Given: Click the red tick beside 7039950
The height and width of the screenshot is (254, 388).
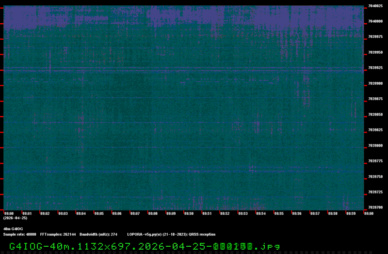Looking at the screenshot, I should (x=366, y=52).
